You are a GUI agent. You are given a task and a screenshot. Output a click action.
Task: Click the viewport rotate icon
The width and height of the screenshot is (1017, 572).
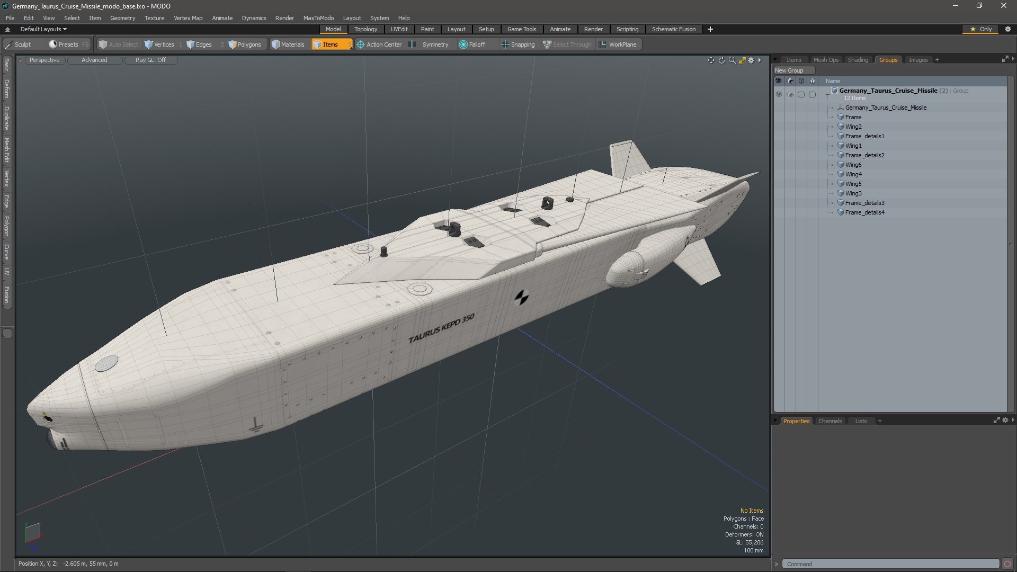721,60
